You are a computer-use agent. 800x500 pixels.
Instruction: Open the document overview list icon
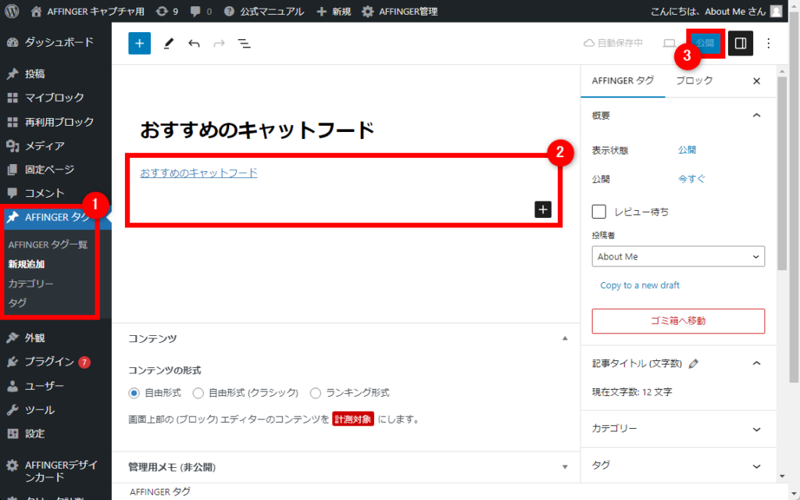(245, 44)
